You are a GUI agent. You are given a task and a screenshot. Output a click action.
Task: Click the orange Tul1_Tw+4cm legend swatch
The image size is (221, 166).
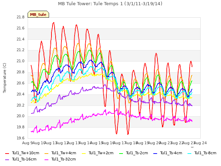tap(46, 153)
